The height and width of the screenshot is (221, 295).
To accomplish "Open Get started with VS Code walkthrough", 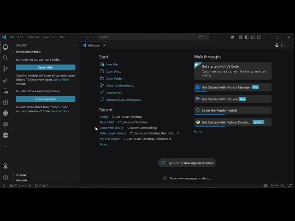I will [233, 71].
